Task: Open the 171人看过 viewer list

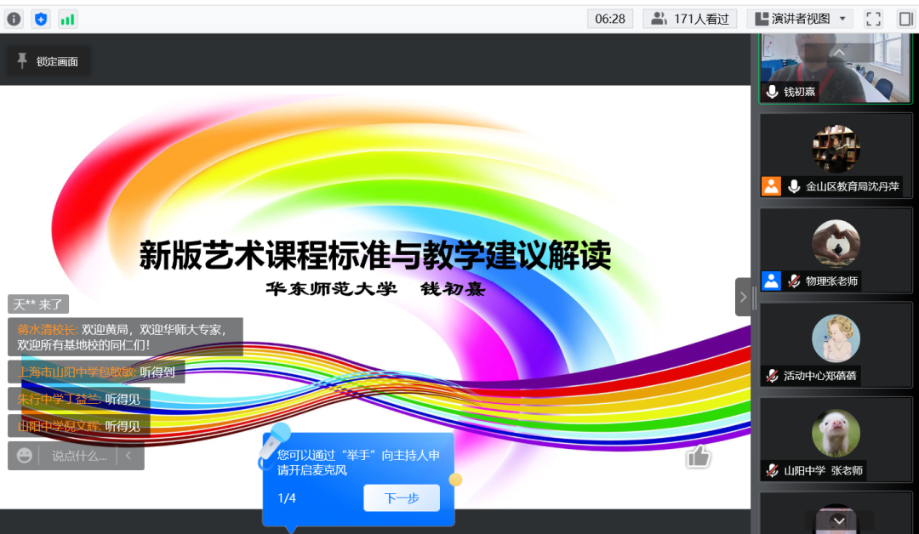Action: (x=689, y=18)
